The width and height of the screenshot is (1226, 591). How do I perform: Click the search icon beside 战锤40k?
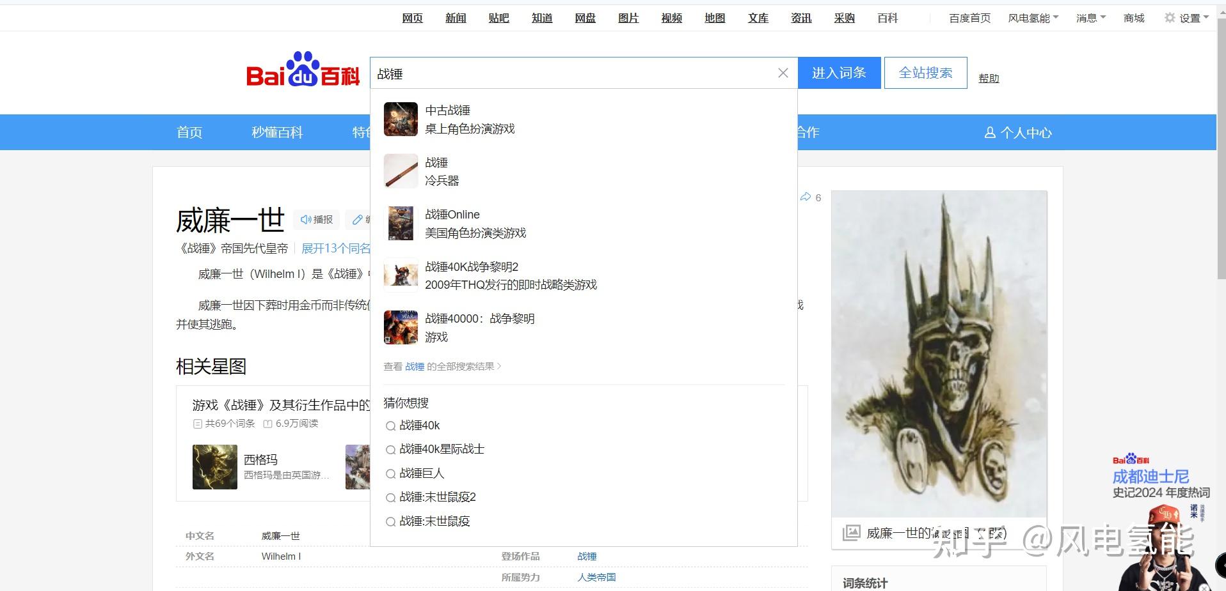390,426
